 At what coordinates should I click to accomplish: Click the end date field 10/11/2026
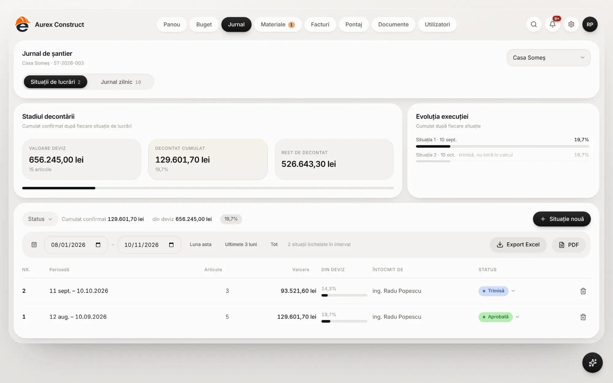coord(149,245)
